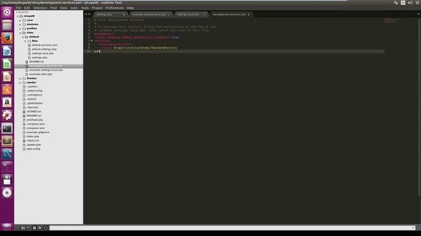The image size is (421, 236).
Task: Open LICENSE.txt in sidebar
Action: click(x=34, y=111)
